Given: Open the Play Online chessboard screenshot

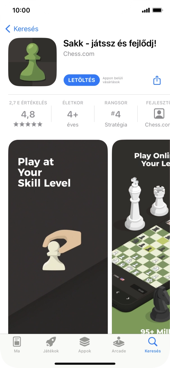Looking at the screenshot, I should pos(141,237).
